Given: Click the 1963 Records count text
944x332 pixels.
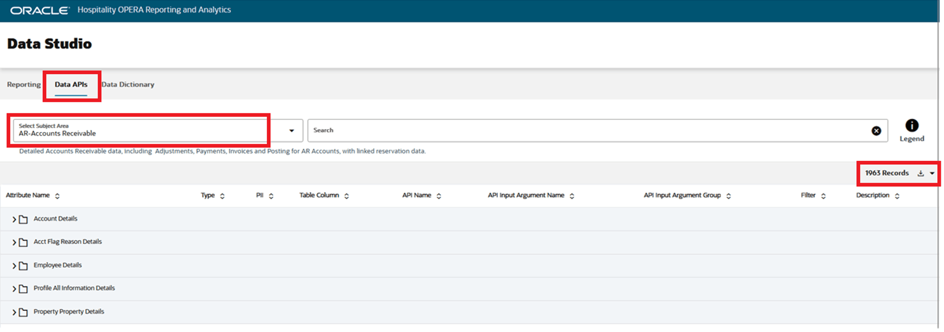Looking at the screenshot, I should coord(887,173).
